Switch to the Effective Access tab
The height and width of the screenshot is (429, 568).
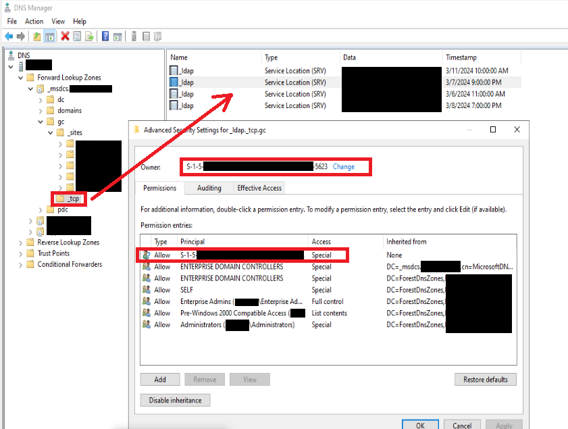pyautogui.click(x=259, y=188)
